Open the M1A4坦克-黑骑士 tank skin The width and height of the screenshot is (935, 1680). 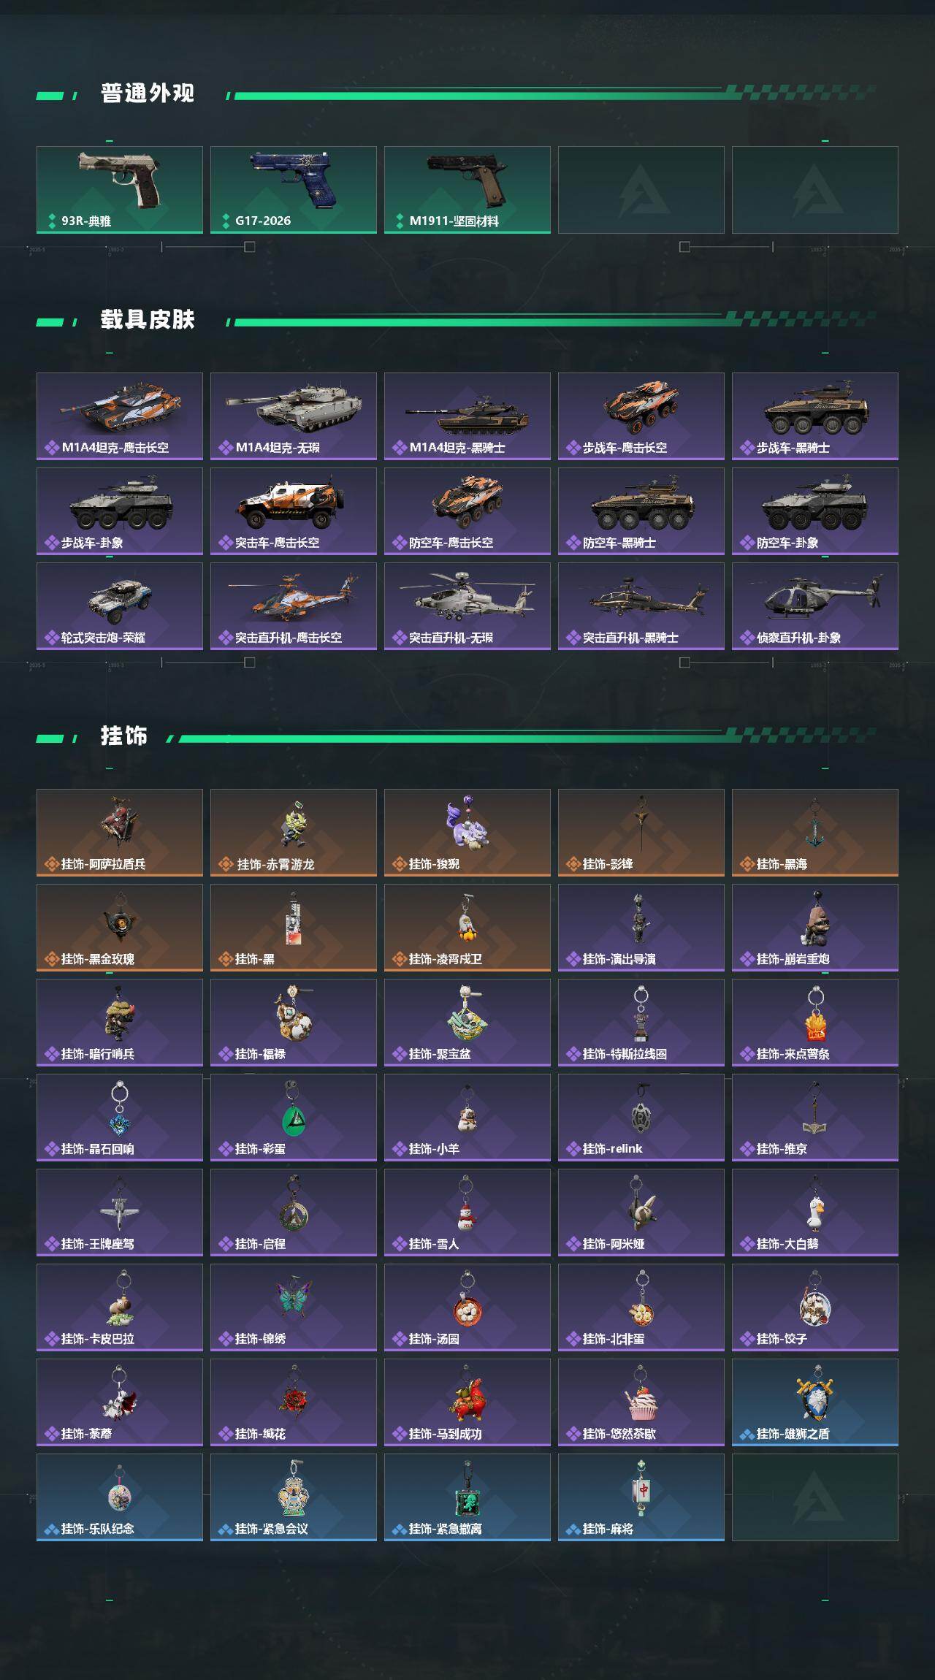coord(467,416)
